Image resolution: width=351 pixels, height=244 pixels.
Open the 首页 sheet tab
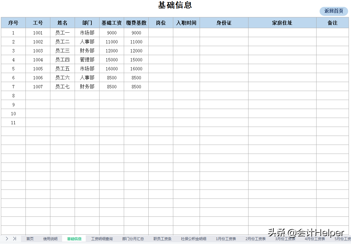click(30, 239)
